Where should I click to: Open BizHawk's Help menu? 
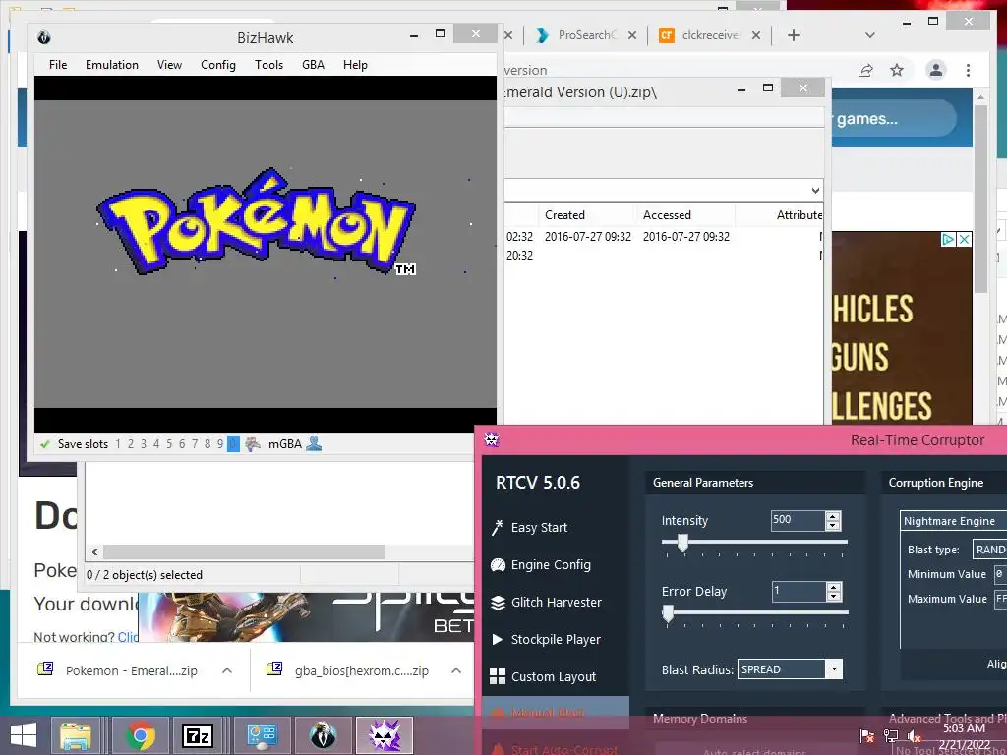click(355, 65)
